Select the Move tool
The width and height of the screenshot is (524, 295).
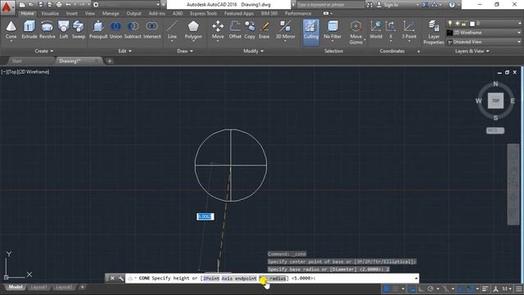(218, 30)
